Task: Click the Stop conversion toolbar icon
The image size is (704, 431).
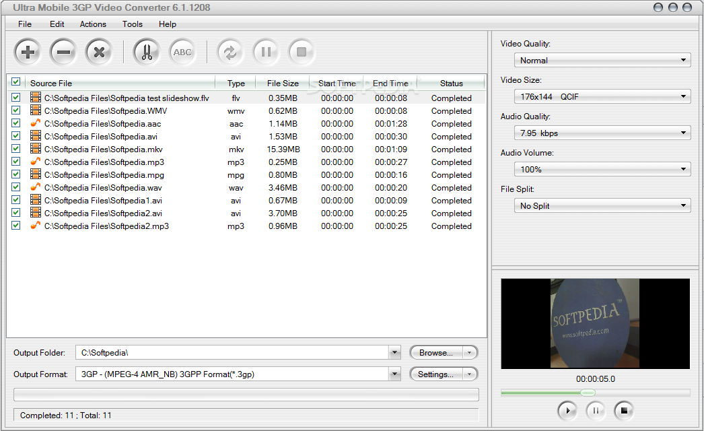Action: [x=302, y=52]
